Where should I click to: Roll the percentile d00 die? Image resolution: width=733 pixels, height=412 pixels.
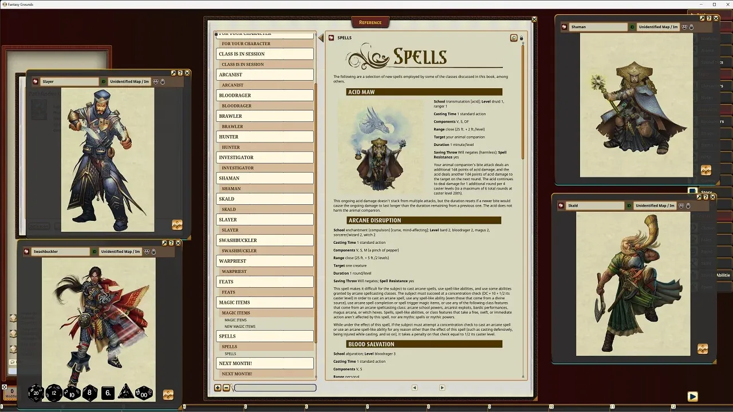point(144,393)
